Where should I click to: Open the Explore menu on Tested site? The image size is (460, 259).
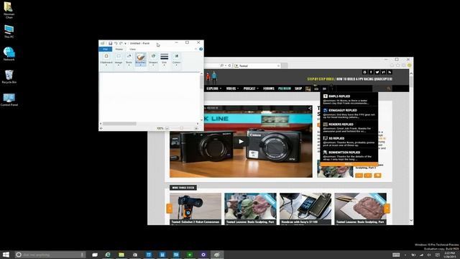[213, 88]
